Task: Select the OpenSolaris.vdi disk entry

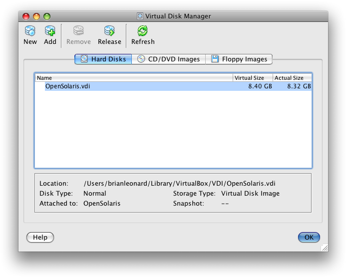Action: click(x=67, y=86)
